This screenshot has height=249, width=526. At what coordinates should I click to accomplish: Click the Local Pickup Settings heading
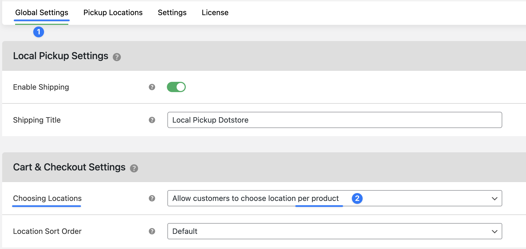pos(61,56)
